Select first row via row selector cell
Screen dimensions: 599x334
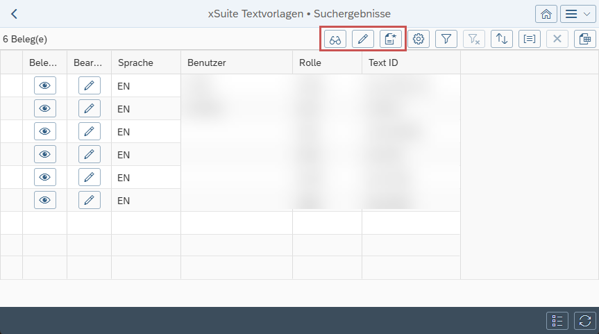(x=12, y=85)
